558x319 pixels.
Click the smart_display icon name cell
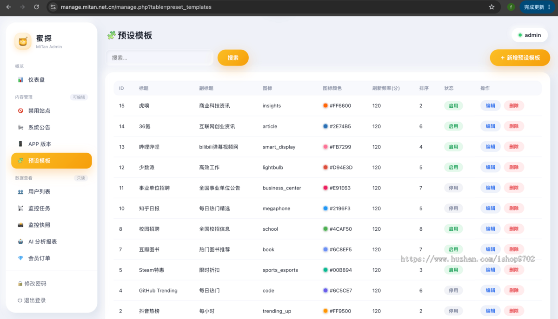coord(279,147)
